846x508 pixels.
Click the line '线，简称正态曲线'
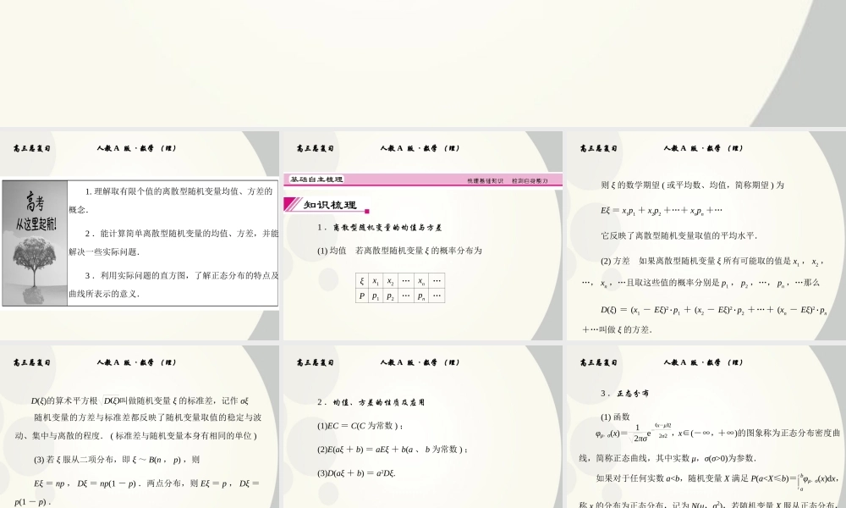(667, 458)
